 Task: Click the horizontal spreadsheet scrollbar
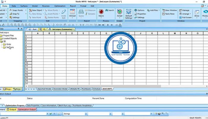pos(94,86)
